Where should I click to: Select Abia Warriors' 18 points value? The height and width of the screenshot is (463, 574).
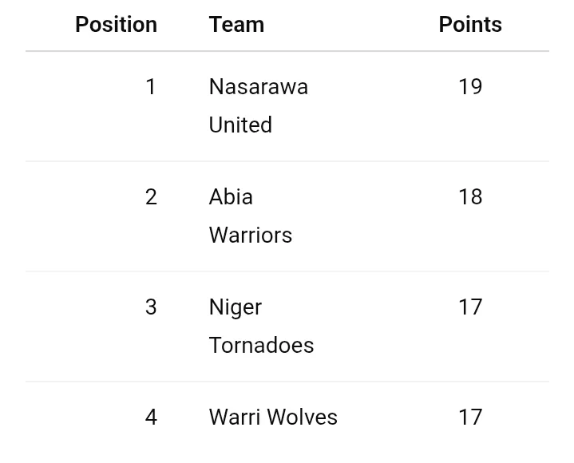(x=470, y=197)
